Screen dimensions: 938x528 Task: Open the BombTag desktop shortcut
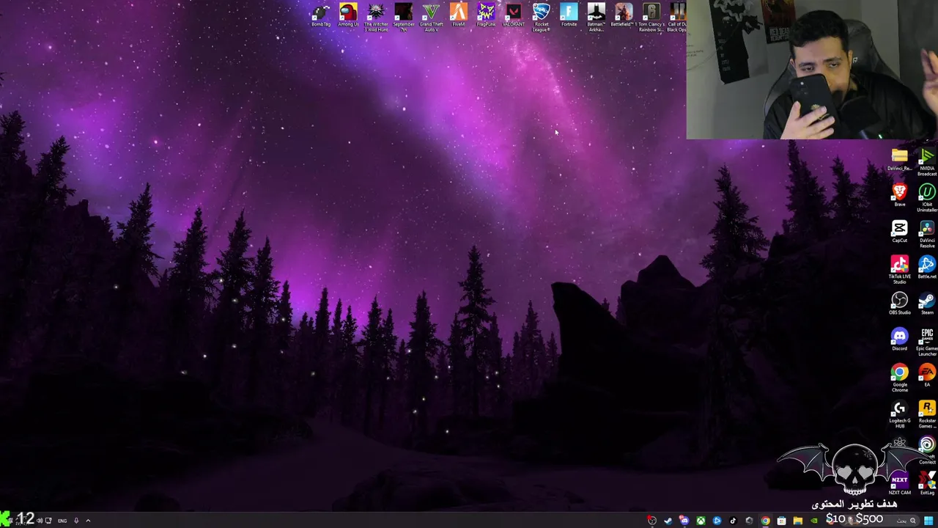[x=321, y=15]
